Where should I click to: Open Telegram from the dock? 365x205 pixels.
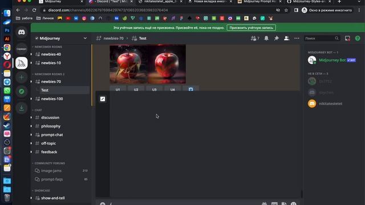7,82
